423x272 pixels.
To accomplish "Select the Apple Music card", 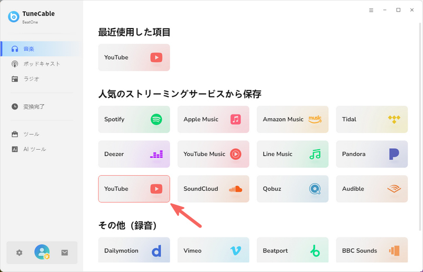I will tap(214, 120).
